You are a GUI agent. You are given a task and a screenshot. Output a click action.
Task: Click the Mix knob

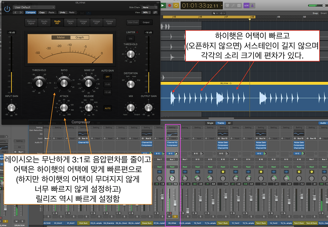(130, 108)
